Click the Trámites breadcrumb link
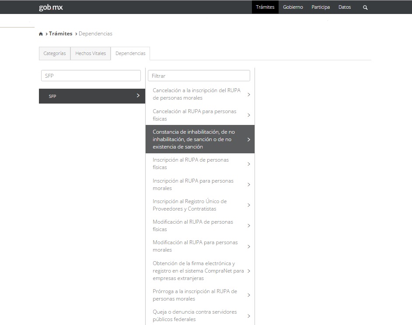The height and width of the screenshot is (325, 412). tap(60, 34)
